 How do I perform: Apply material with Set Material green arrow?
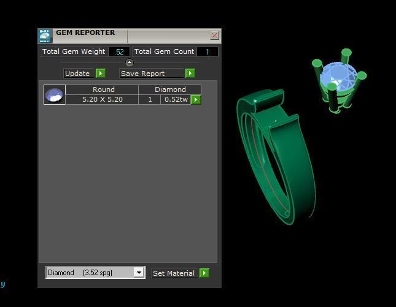coord(204,273)
